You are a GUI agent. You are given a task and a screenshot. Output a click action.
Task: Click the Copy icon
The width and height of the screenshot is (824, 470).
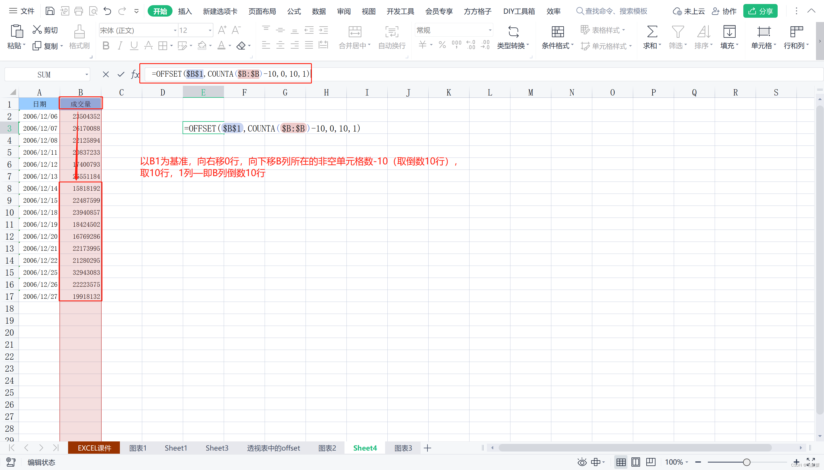37,46
